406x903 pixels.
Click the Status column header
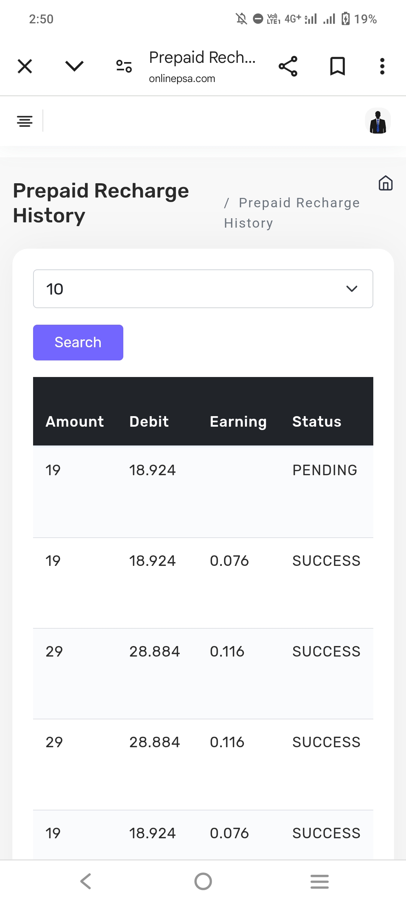[317, 422]
